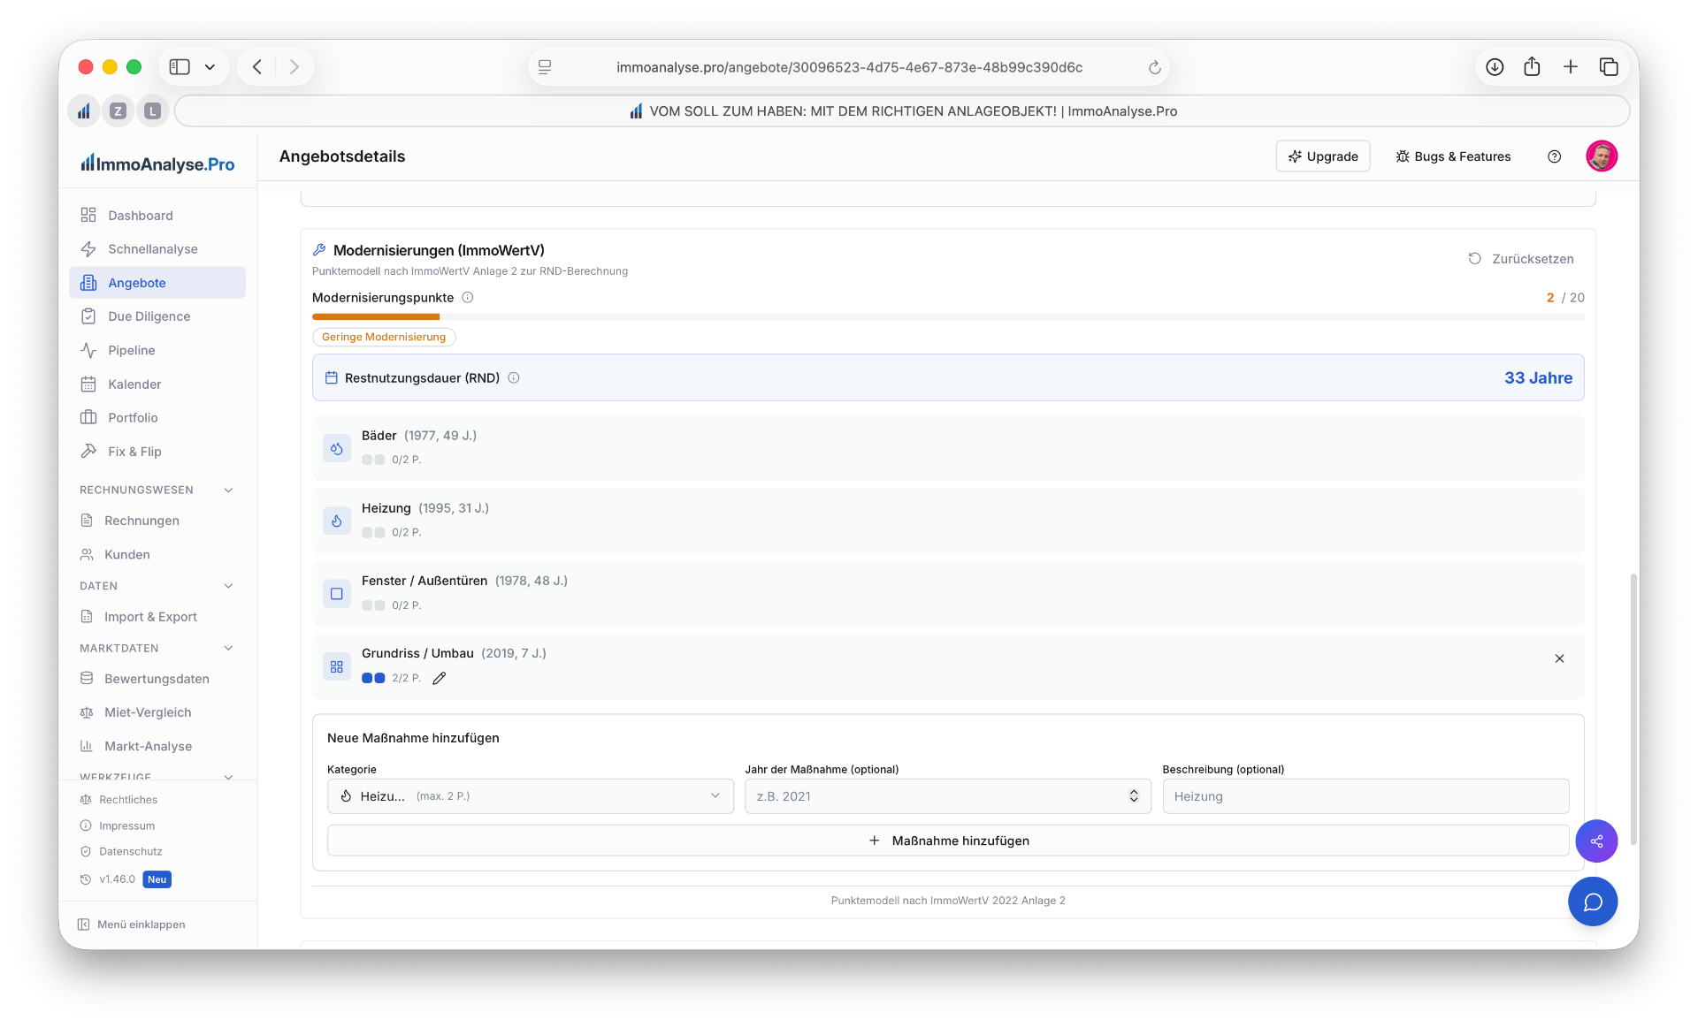The width and height of the screenshot is (1698, 1027).
Task: Click the Upgrade button
Action: point(1323,156)
